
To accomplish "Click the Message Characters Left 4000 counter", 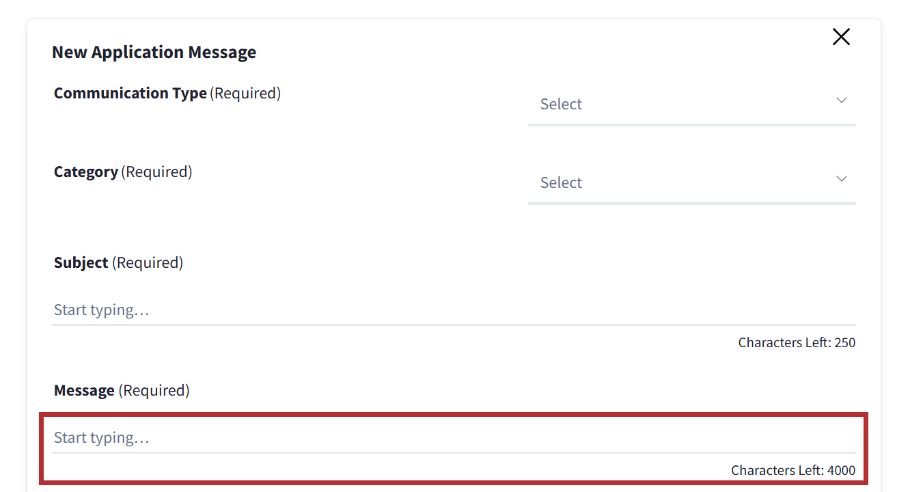I will (x=792, y=470).
